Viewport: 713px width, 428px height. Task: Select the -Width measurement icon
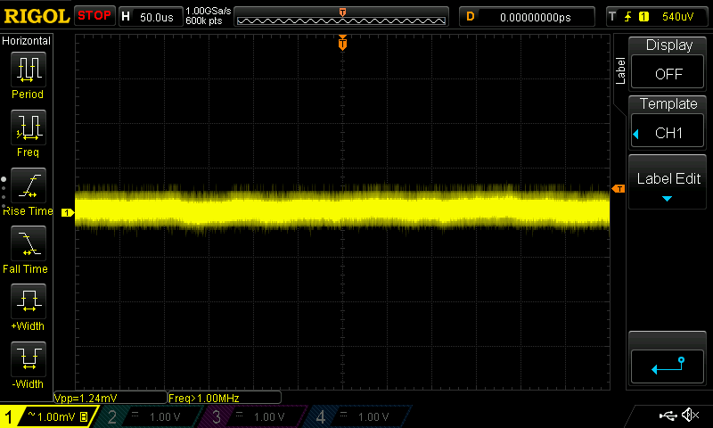click(29, 358)
